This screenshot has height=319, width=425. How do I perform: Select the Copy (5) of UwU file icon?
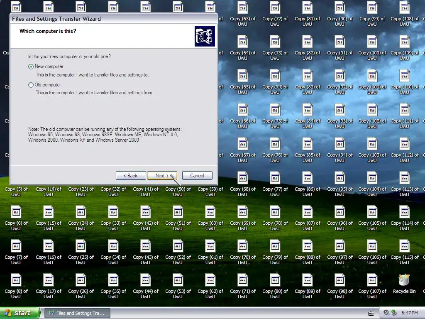click(x=16, y=191)
